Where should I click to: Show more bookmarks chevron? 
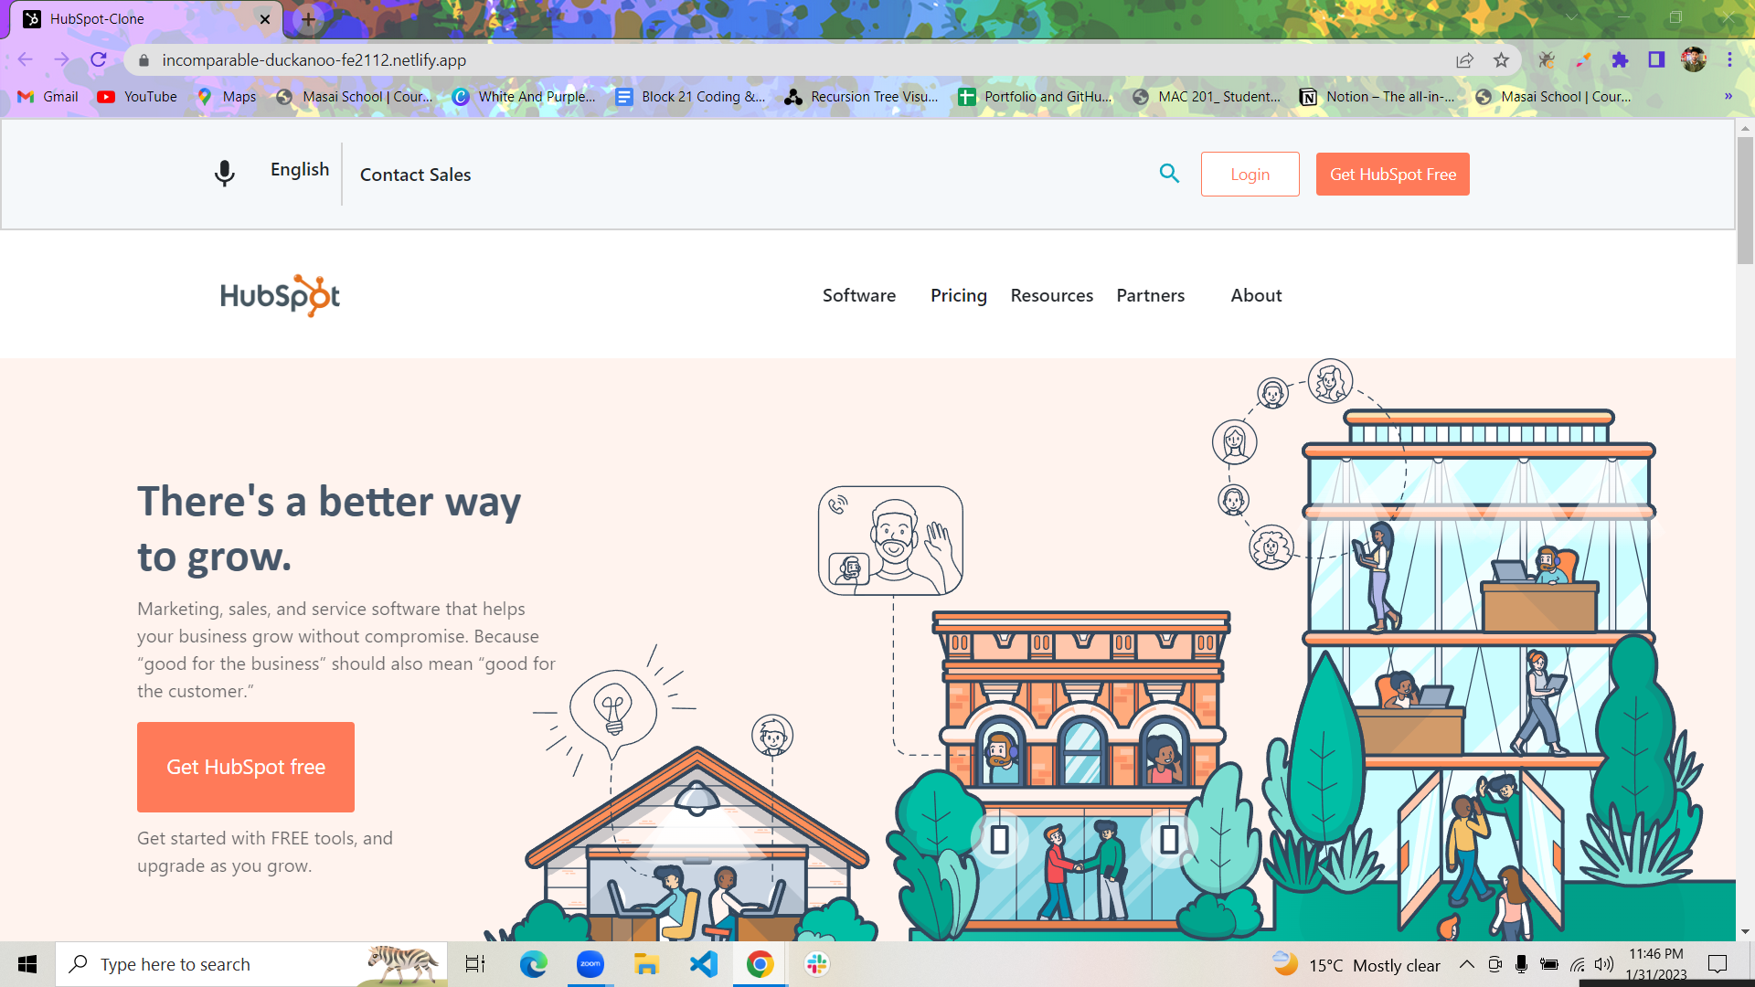tap(1728, 96)
